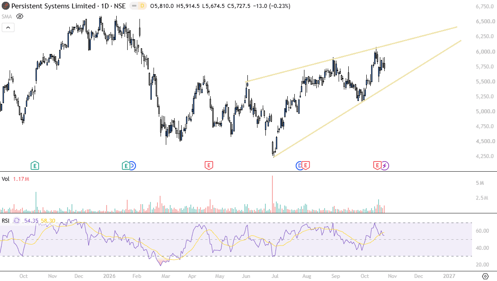This screenshot has width=497, height=281.
Task: Select the SMA indicator label
Action: tap(7, 17)
